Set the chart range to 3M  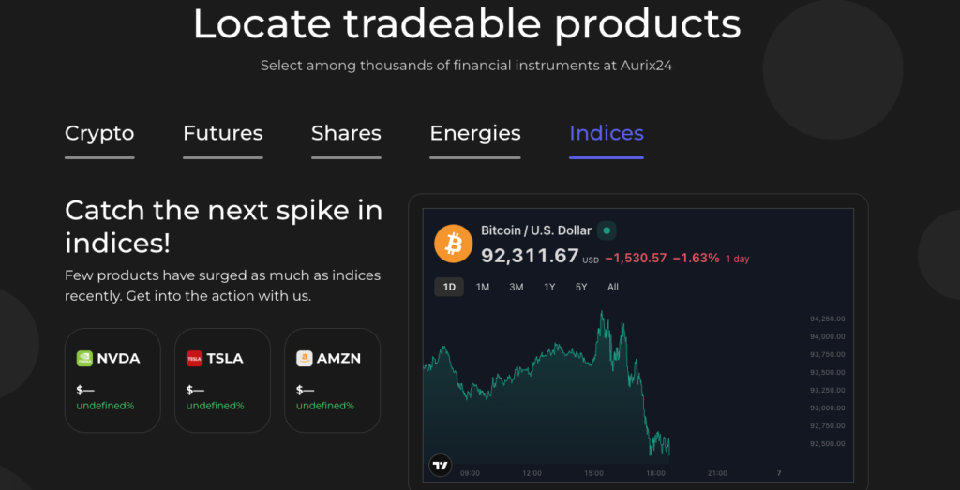click(516, 287)
